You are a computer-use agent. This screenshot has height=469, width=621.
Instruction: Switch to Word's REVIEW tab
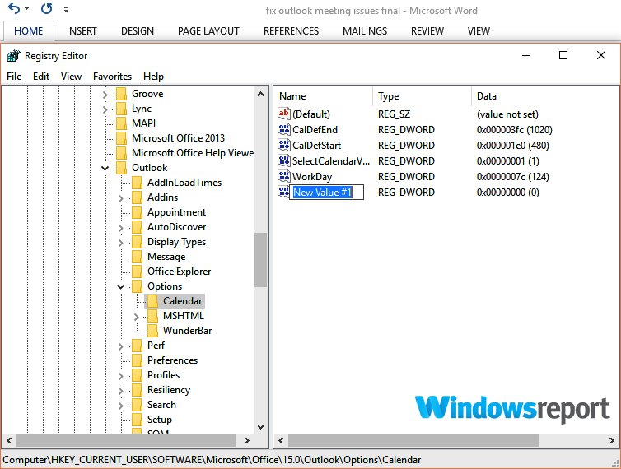(427, 31)
